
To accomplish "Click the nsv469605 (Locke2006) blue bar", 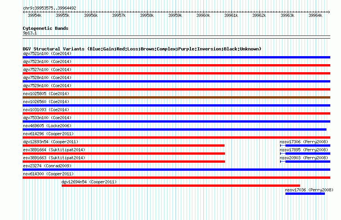I will pos(174,129).
